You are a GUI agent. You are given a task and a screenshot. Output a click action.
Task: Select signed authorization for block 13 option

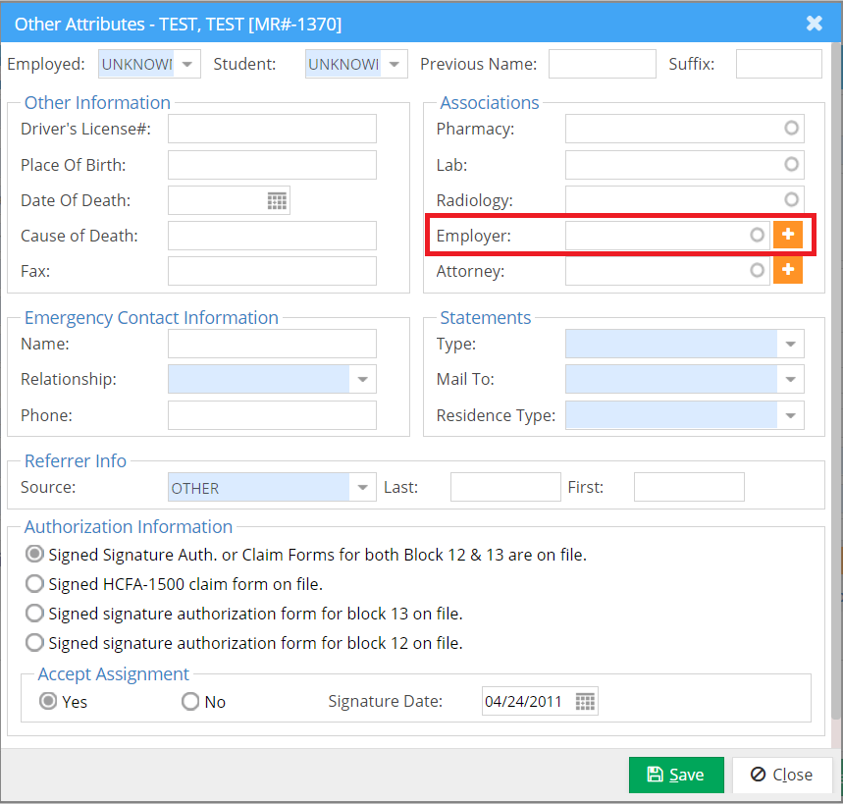coord(34,614)
